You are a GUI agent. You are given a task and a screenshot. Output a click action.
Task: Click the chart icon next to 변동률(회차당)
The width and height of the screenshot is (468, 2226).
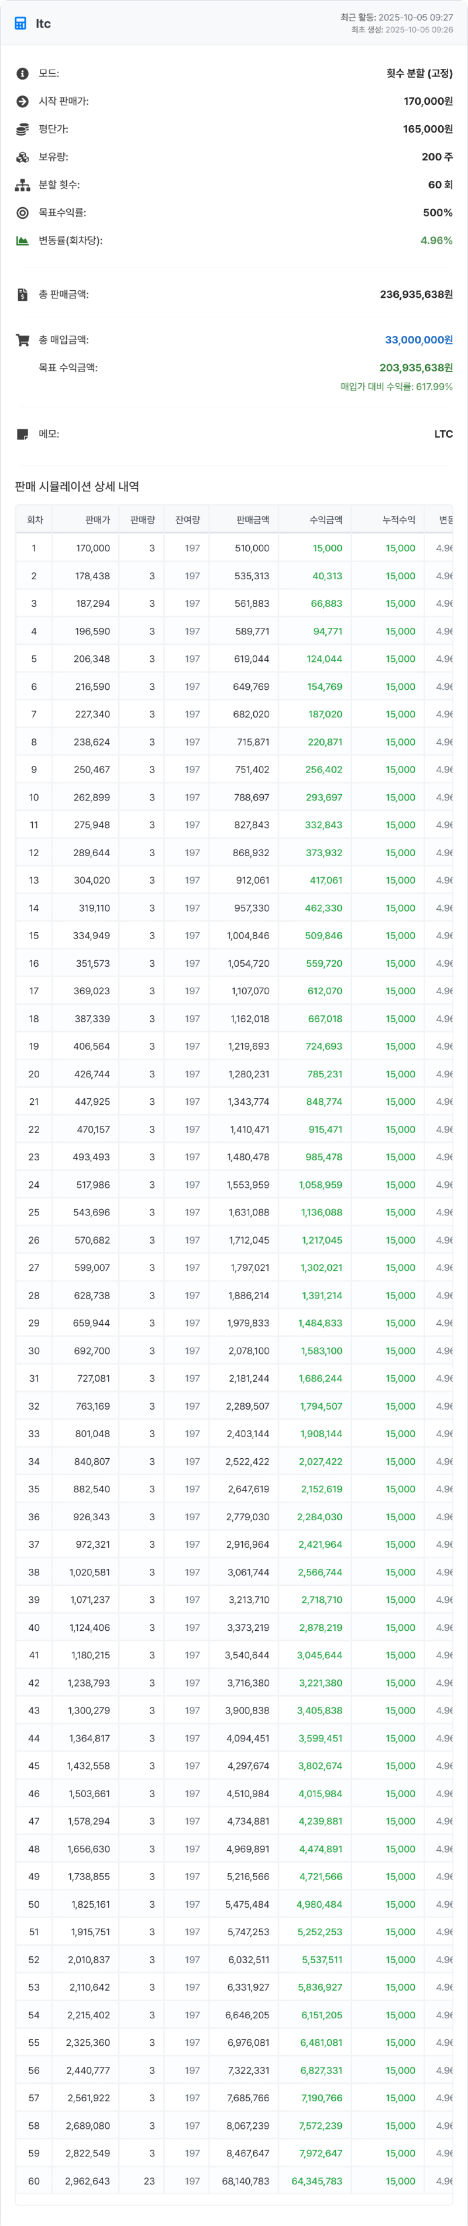tap(22, 241)
